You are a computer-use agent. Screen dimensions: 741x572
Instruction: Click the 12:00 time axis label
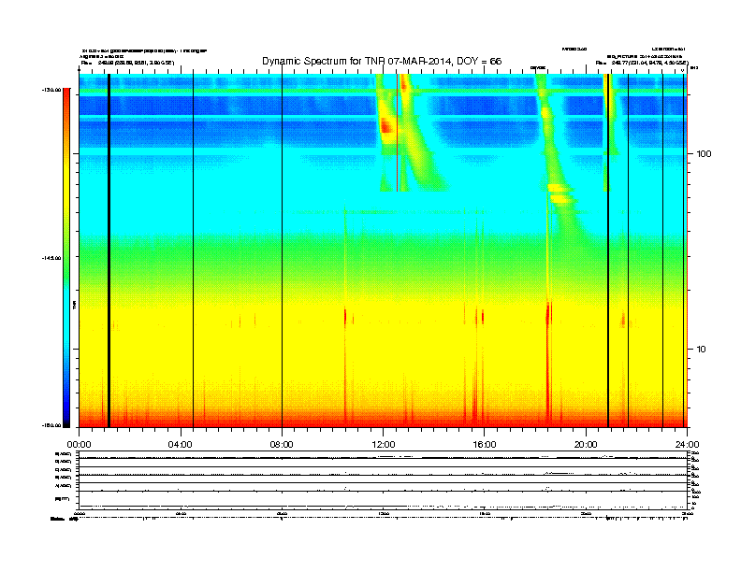click(384, 445)
